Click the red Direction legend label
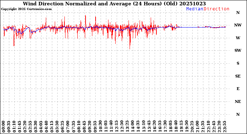 [x=217, y=9]
